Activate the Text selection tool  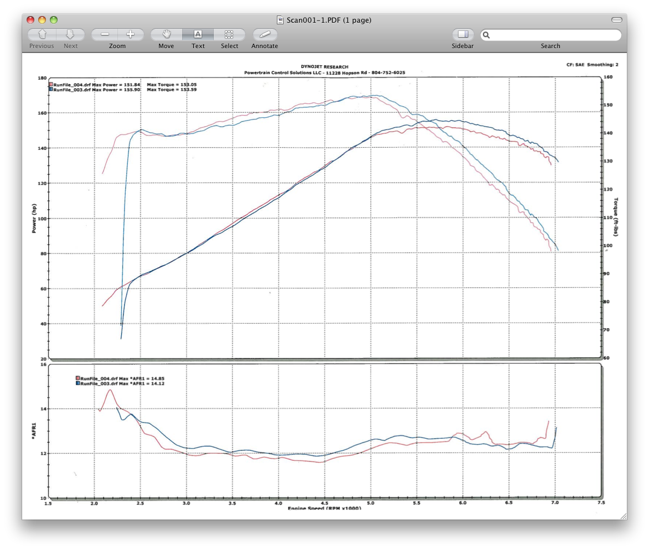198,34
